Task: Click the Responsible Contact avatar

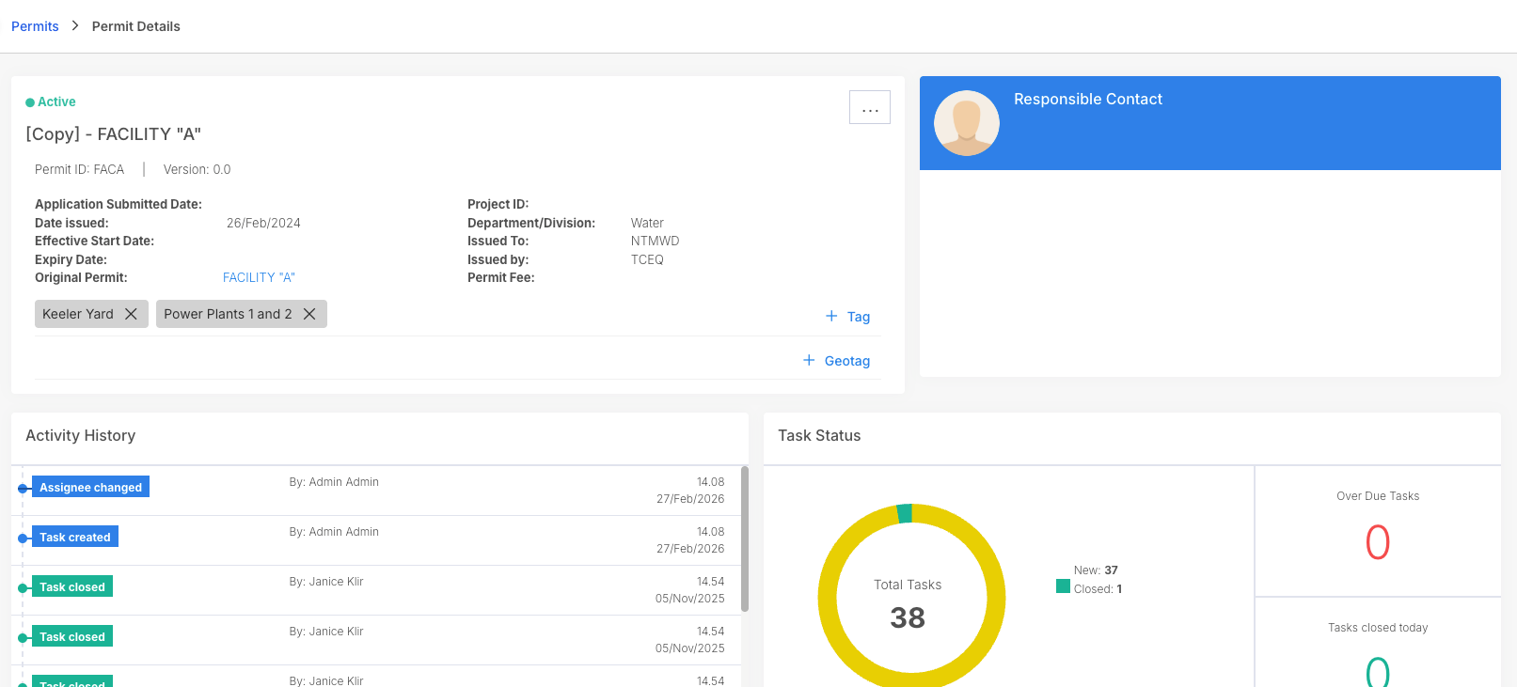Action: pyautogui.click(x=967, y=123)
